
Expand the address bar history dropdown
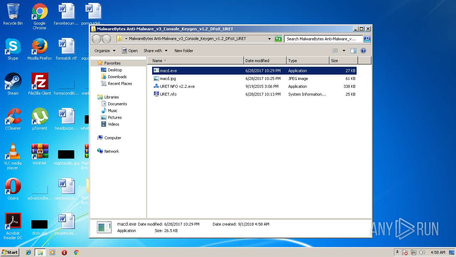[x=270, y=39]
